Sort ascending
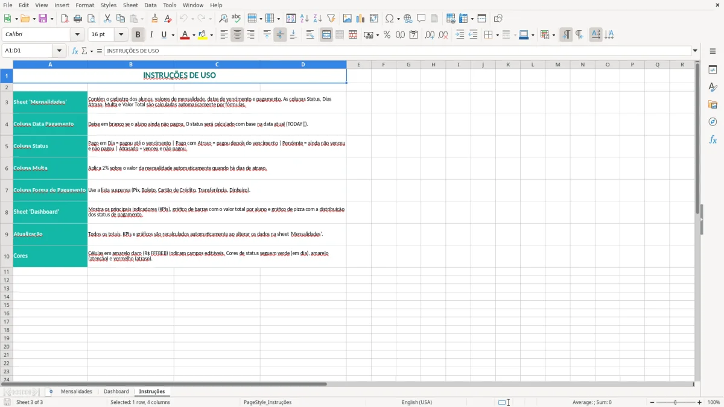Viewport: 724px width, 407px height. (305, 19)
